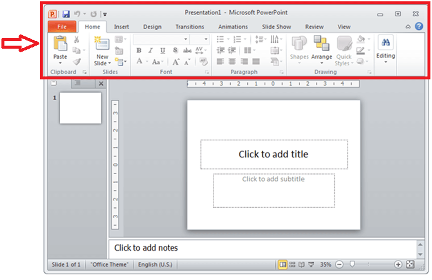This screenshot has height=280, width=432.
Task: Open the font name combo box
Action: pyautogui.click(x=161, y=39)
